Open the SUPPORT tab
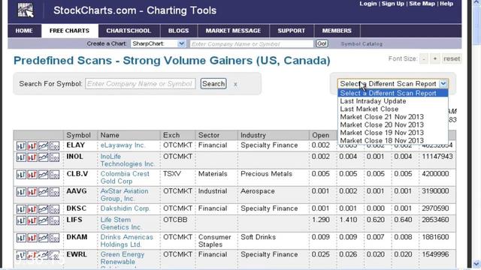This screenshot has width=481, height=270. click(x=292, y=31)
